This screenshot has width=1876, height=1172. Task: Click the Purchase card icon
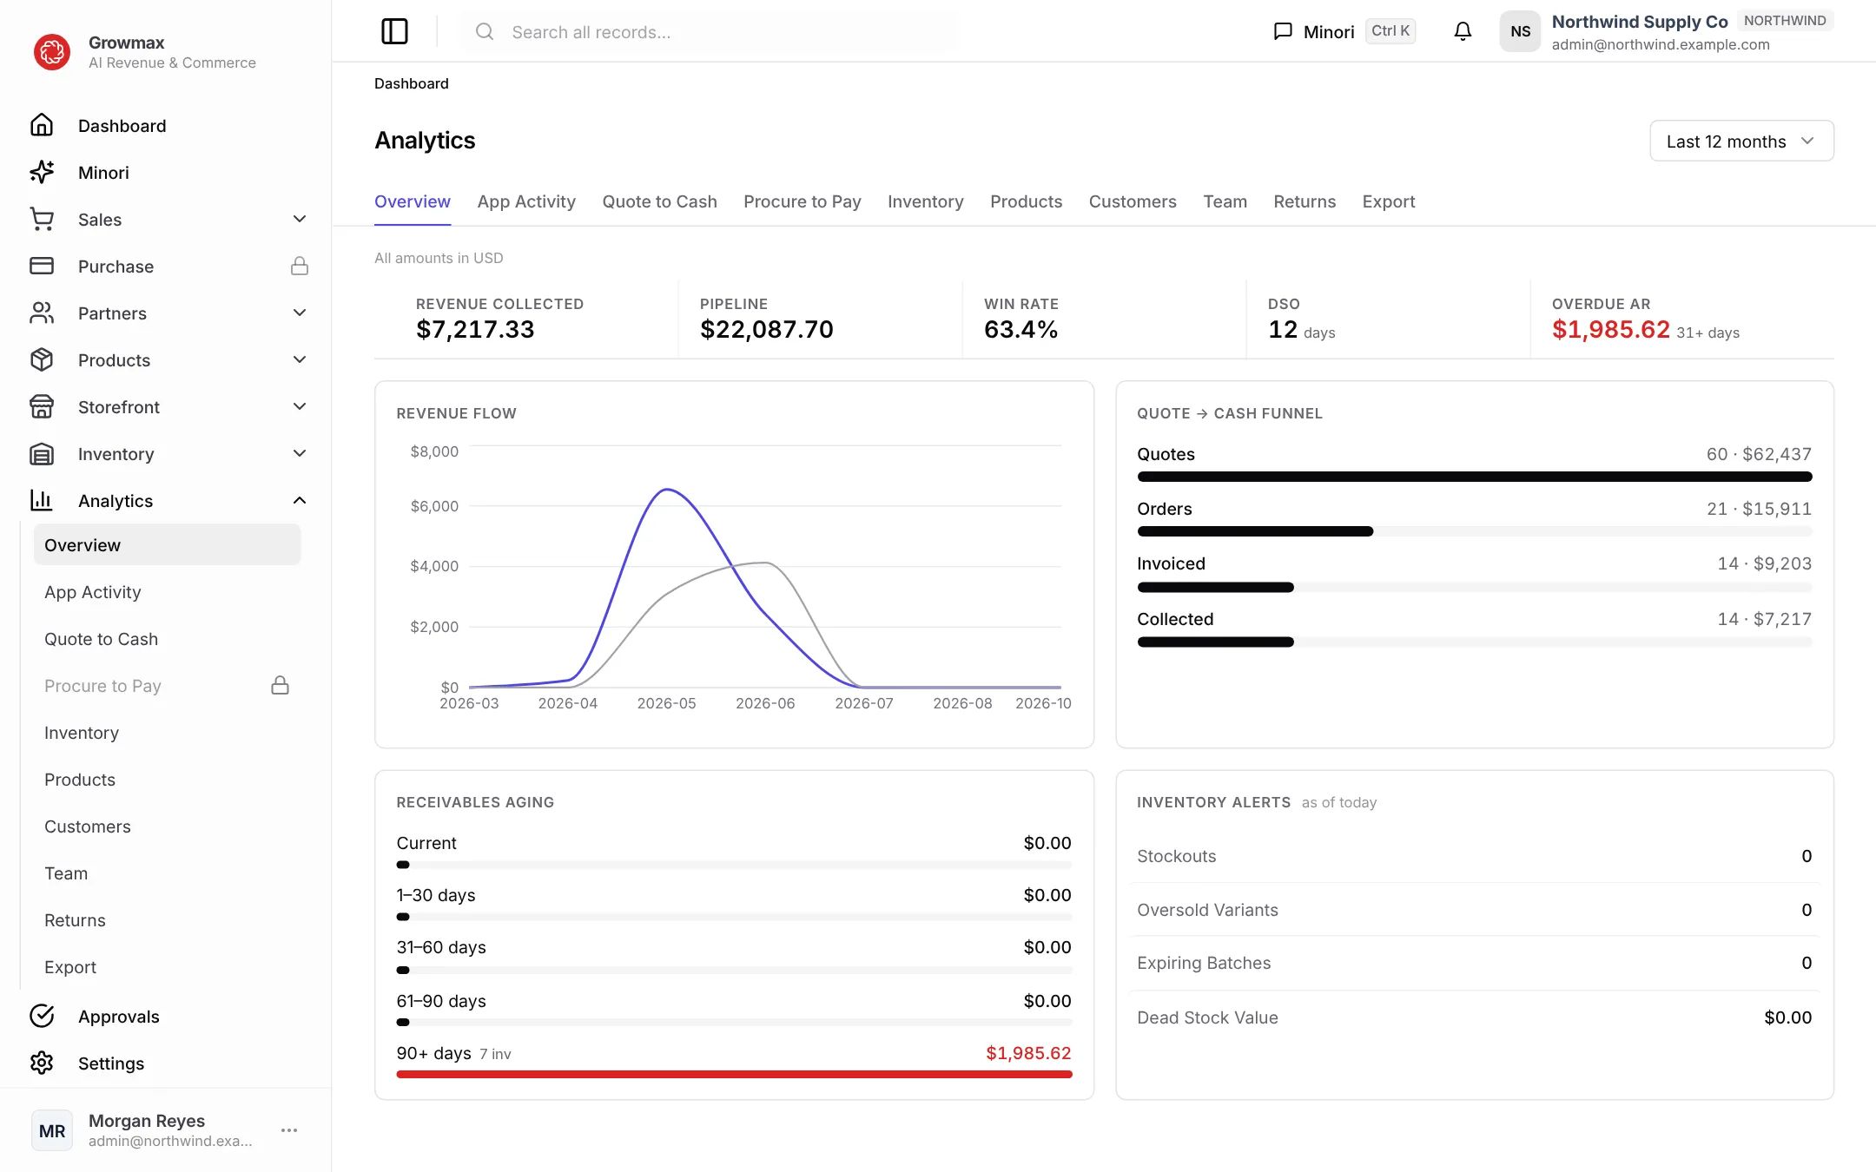[x=42, y=266]
